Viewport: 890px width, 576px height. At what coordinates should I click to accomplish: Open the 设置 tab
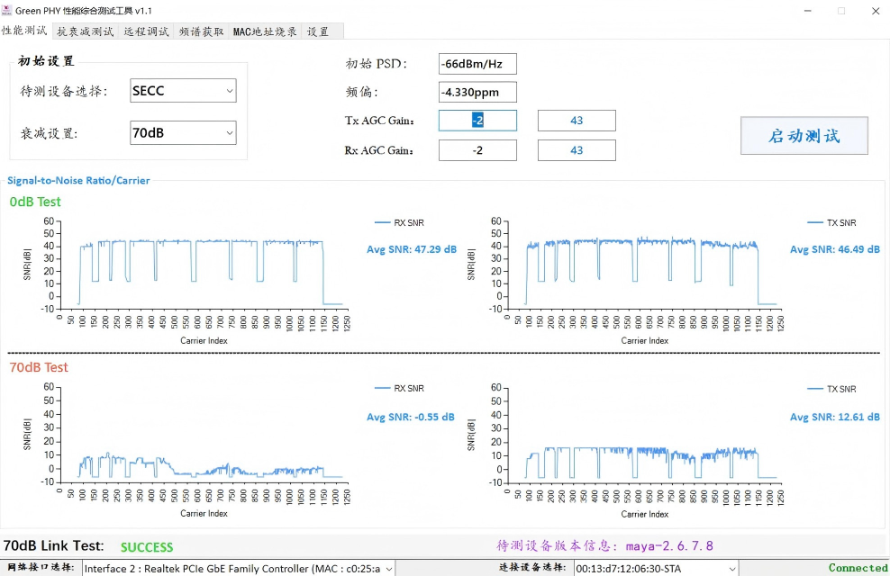318,31
